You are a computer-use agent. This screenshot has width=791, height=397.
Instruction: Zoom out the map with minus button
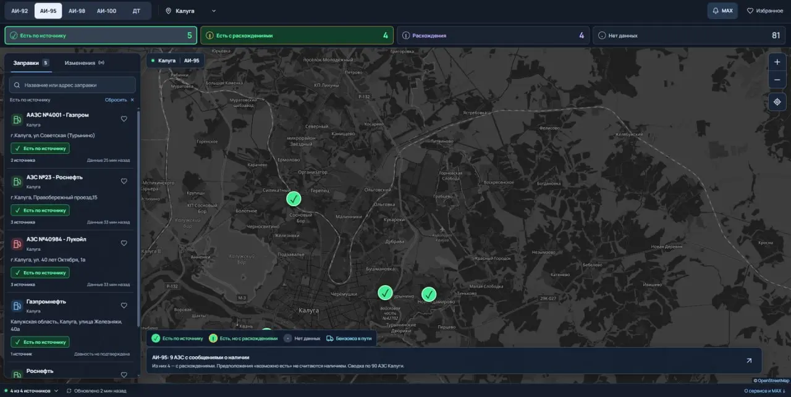777,80
